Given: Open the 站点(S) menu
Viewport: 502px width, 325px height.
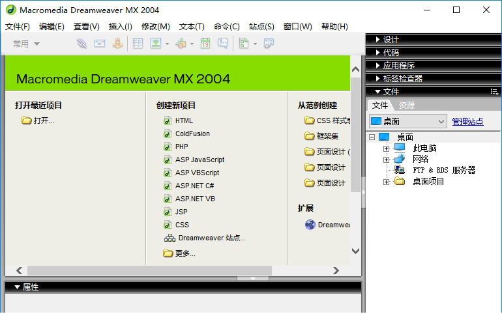Looking at the screenshot, I should [x=261, y=27].
